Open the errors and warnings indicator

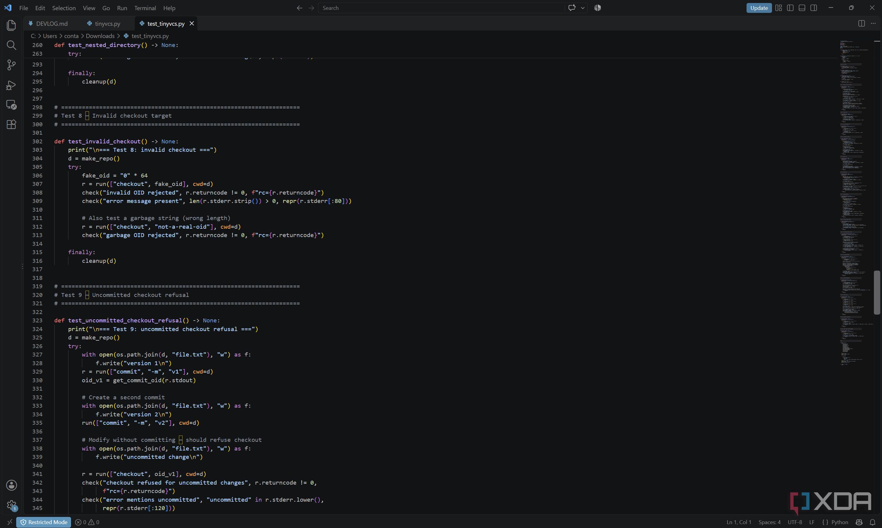tap(87, 522)
